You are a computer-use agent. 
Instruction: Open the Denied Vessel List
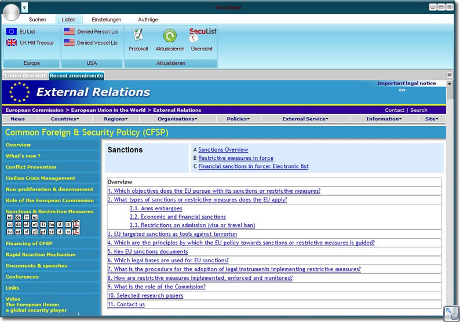click(96, 43)
